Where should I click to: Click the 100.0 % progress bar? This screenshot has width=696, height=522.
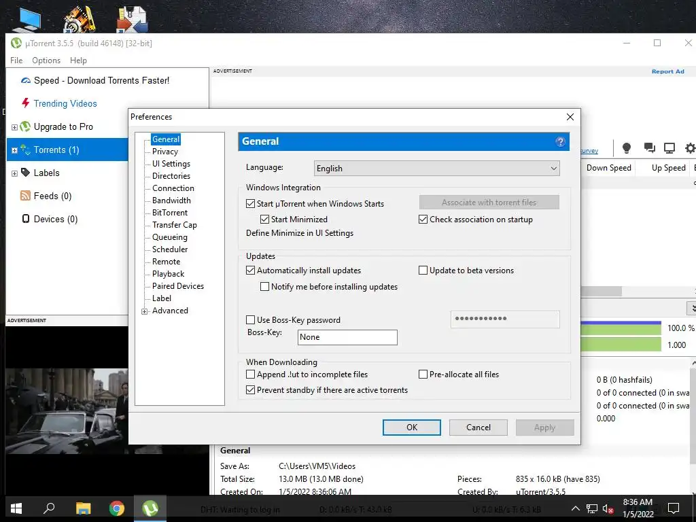pyautogui.click(x=621, y=328)
